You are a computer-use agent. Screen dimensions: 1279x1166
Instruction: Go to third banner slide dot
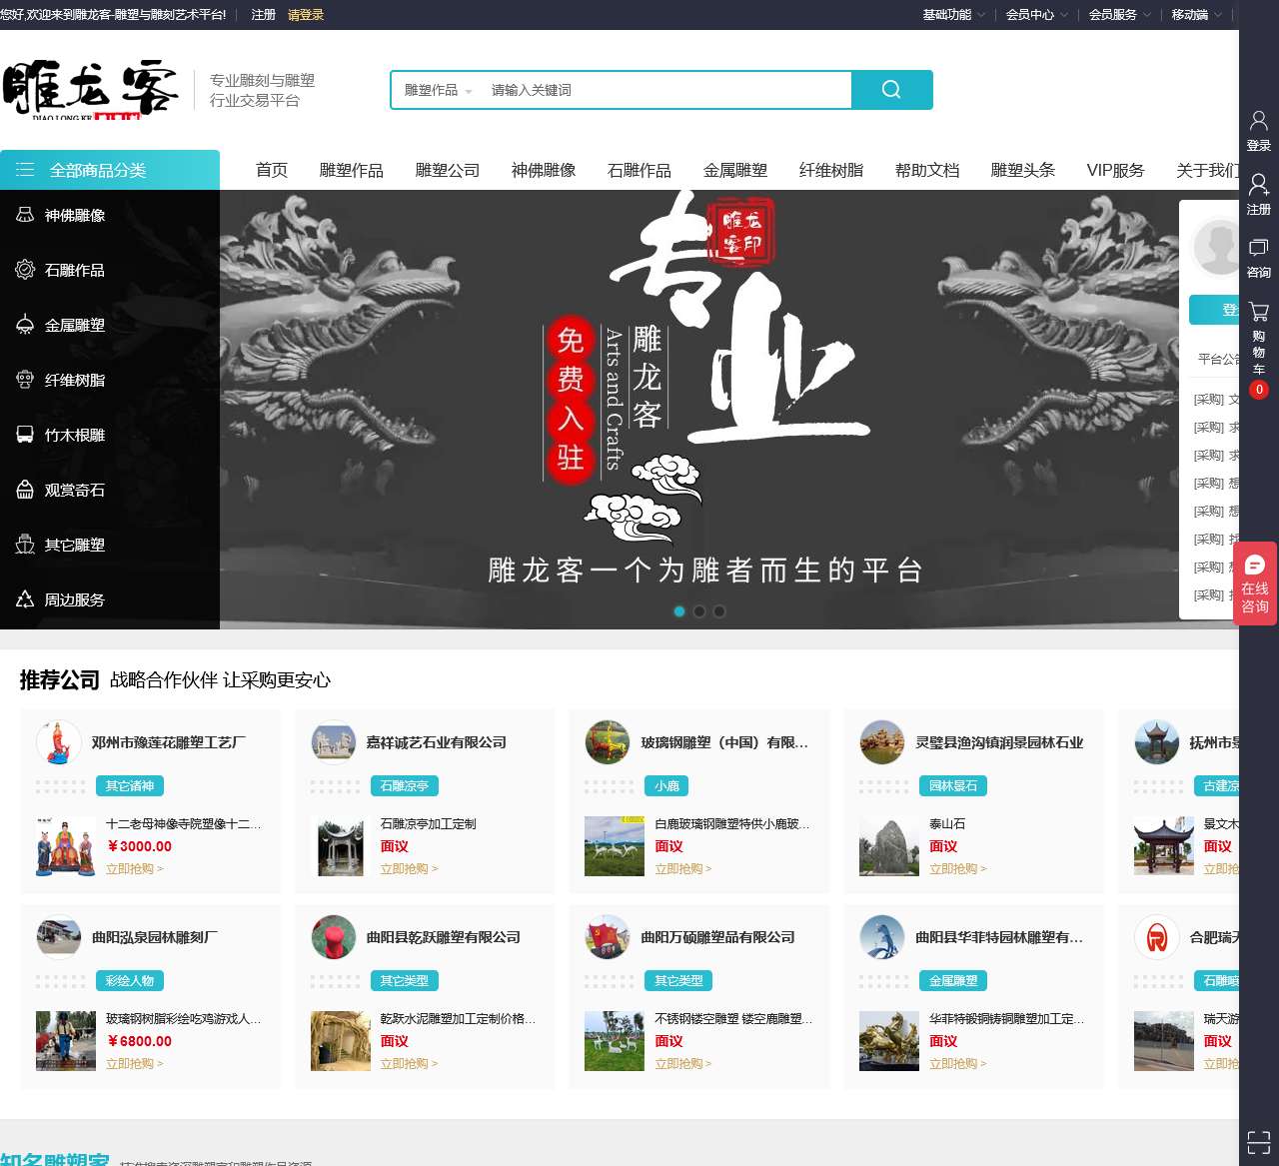click(x=719, y=611)
